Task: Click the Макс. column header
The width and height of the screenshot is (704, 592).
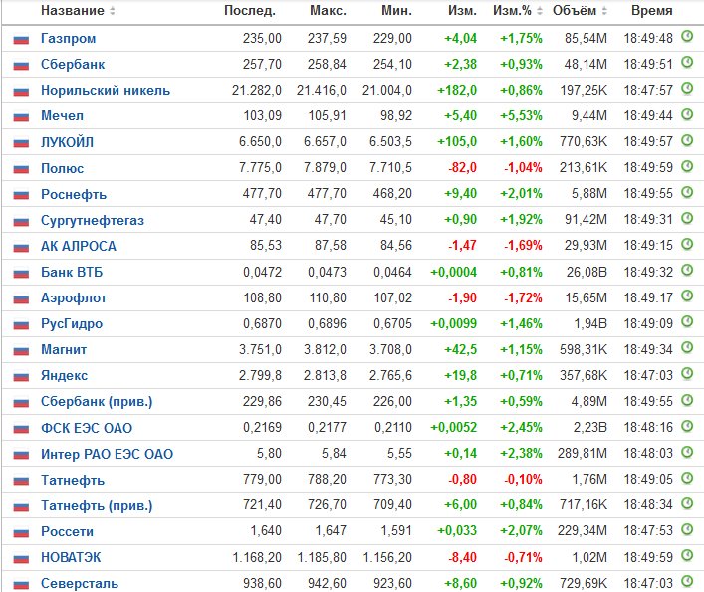Action: (328, 10)
